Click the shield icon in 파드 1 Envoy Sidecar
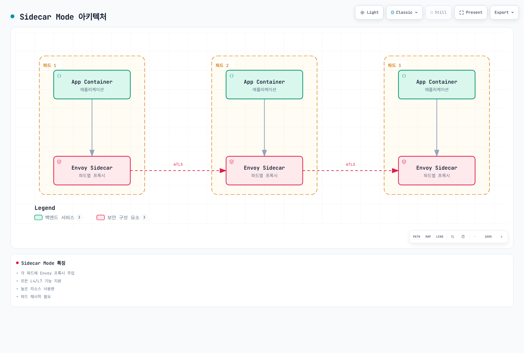 (59, 162)
